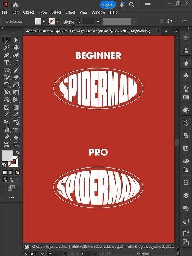
Task: Choose the Rotate tool
Action: click(6, 85)
